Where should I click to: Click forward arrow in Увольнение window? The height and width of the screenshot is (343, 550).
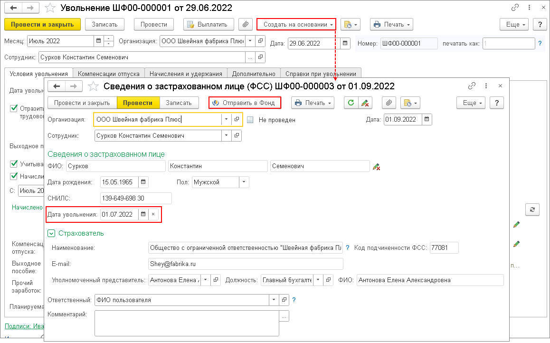point(30,8)
